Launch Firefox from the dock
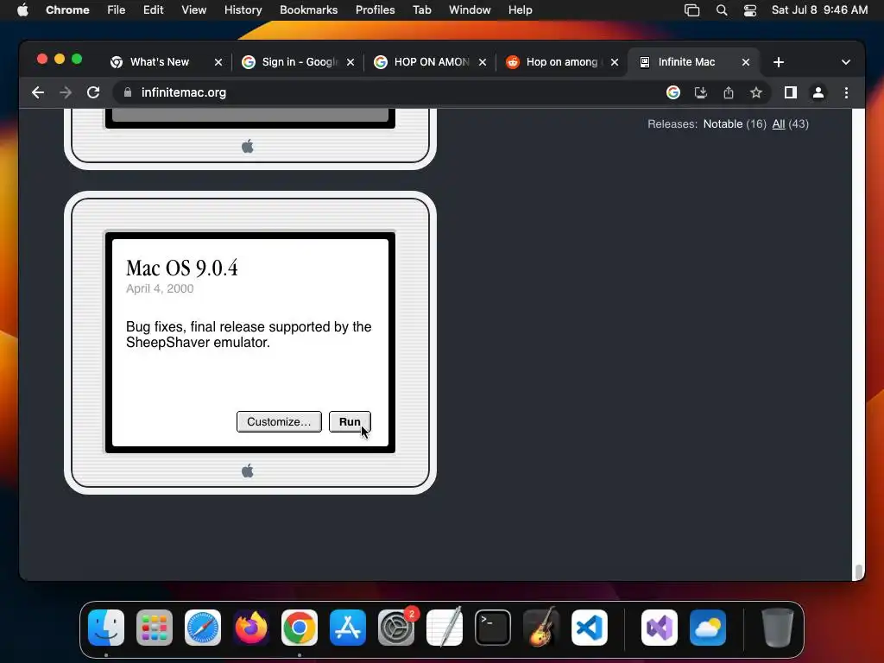 tap(251, 628)
